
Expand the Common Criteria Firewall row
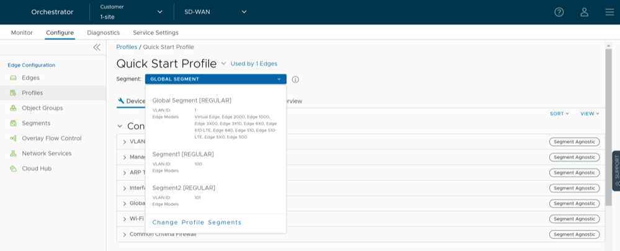125,234
